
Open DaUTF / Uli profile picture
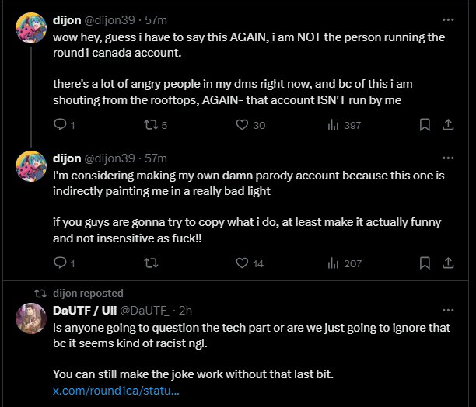pyautogui.click(x=31, y=318)
